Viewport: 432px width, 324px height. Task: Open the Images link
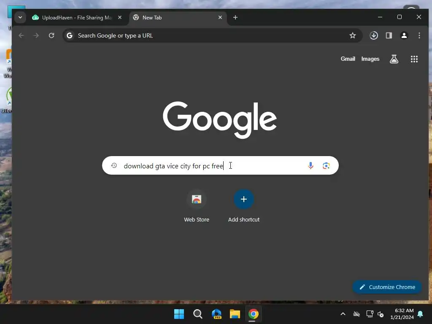370,59
